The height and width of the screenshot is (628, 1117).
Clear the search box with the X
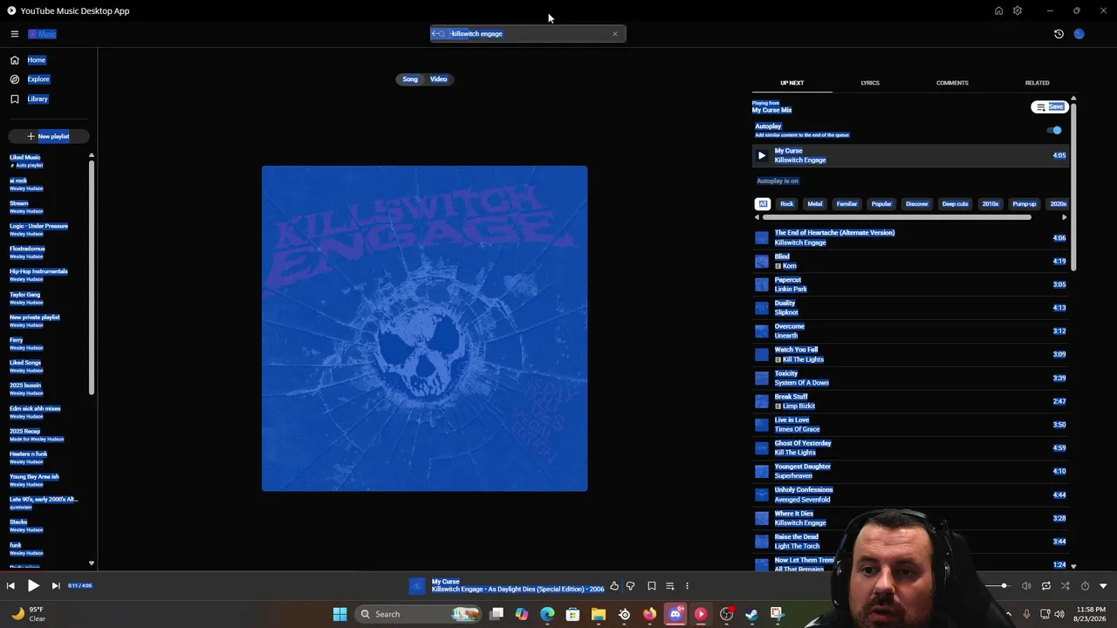pos(614,34)
